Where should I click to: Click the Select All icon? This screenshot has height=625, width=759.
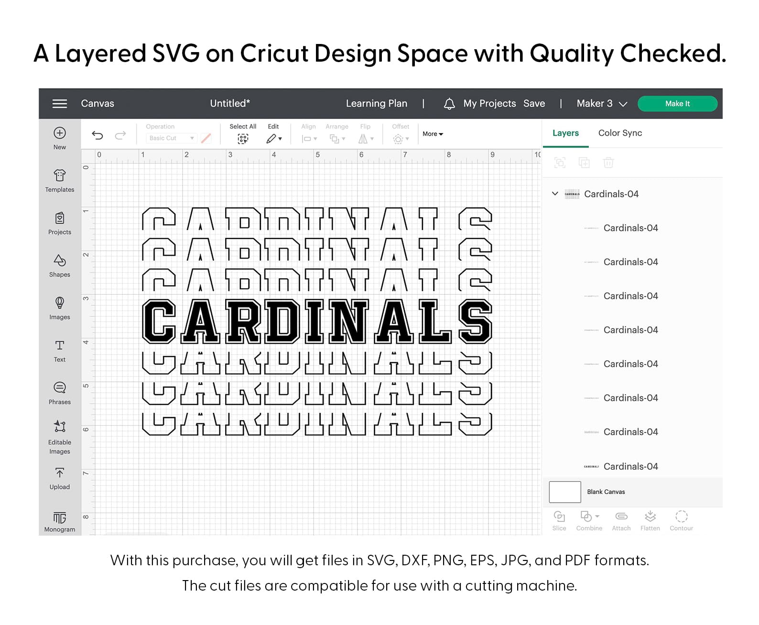tap(243, 139)
